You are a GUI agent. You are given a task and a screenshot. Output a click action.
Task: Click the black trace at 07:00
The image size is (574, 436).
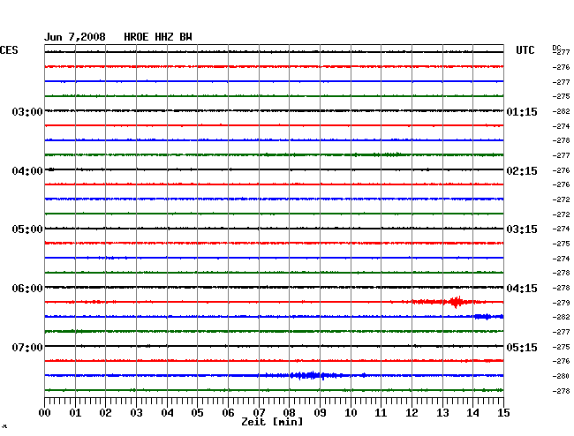click(274, 346)
